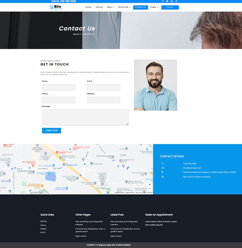Click the Inquiry button

coord(170,7)
